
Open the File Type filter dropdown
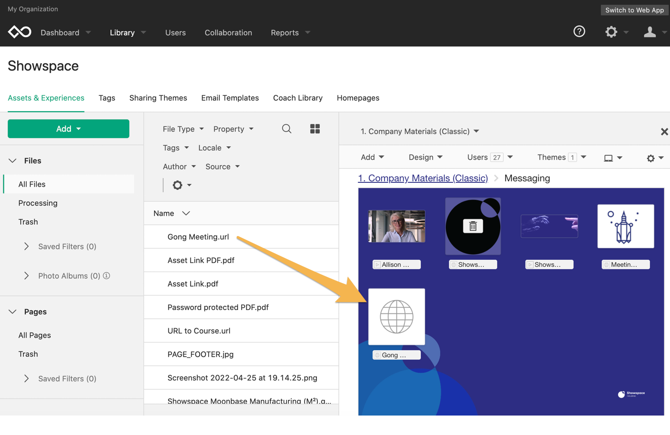[183, 129]
